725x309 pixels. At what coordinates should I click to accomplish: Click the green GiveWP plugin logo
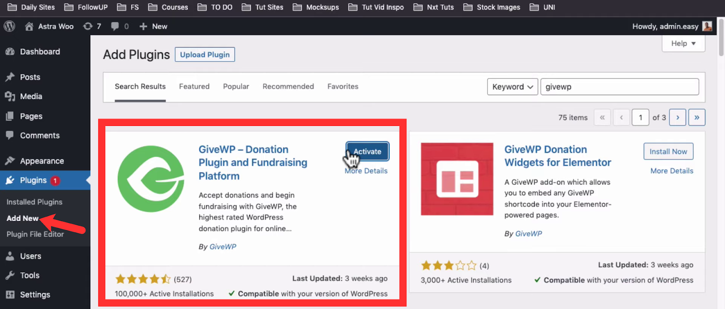click(151, 179)
